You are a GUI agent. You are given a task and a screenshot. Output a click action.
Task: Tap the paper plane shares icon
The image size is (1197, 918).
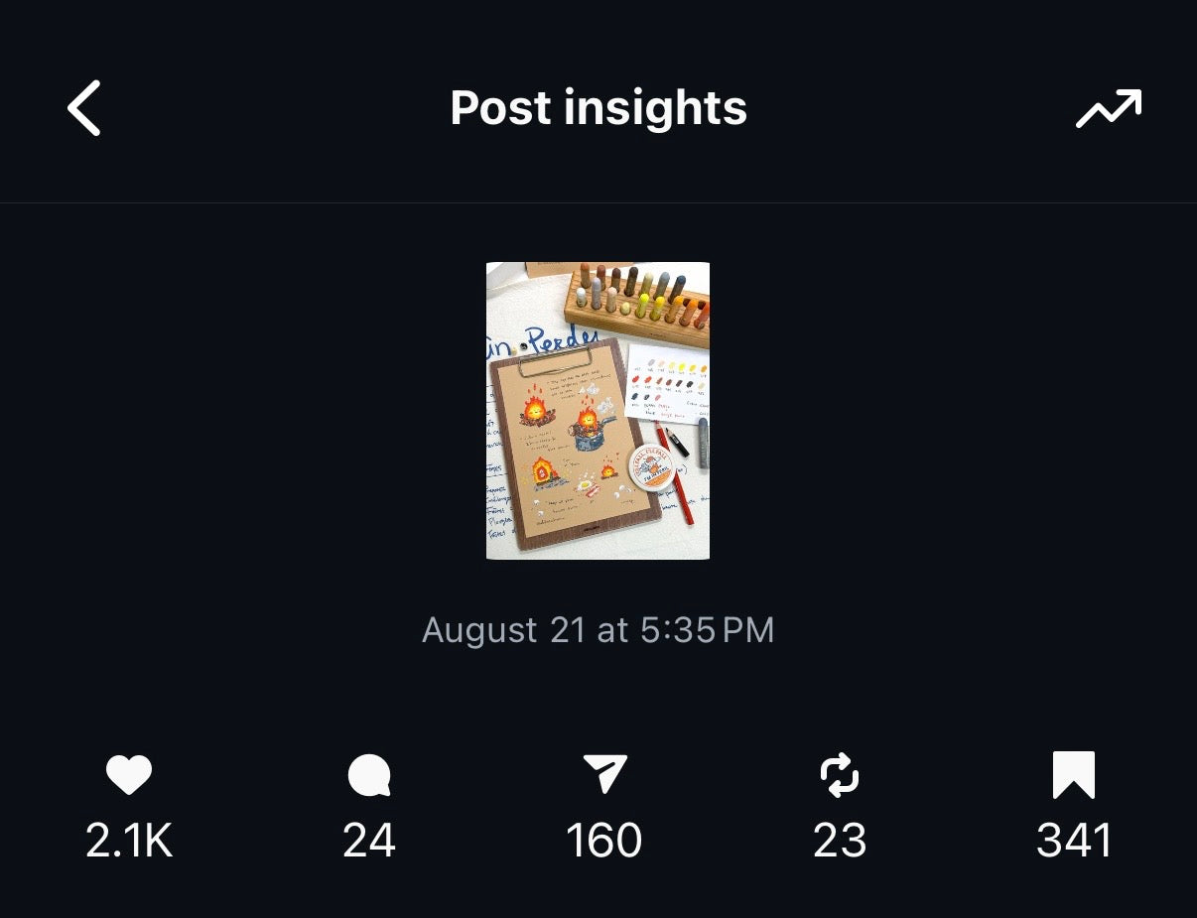[604, 775]
